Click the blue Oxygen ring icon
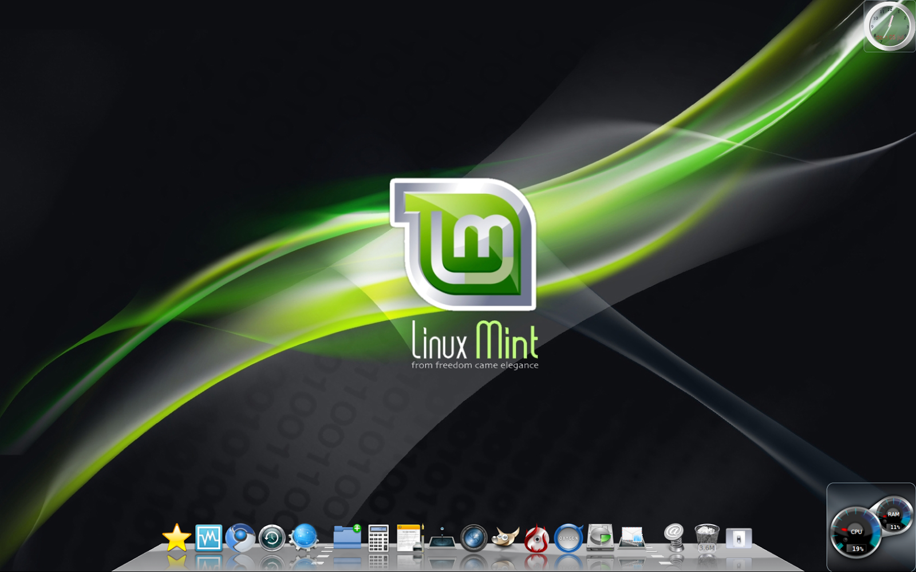 (568, 538)
